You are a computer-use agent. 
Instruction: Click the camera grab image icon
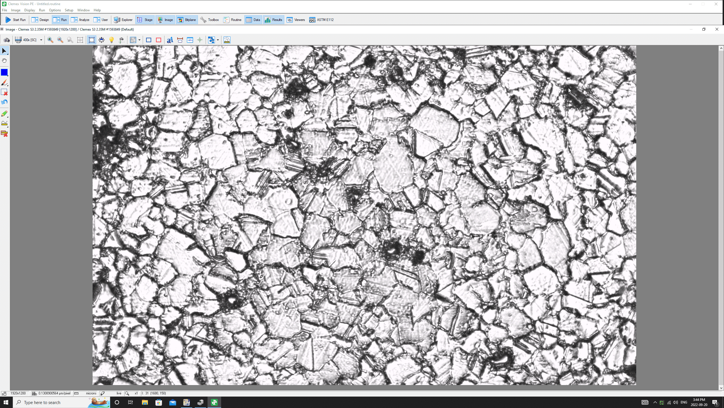point(7,40)
